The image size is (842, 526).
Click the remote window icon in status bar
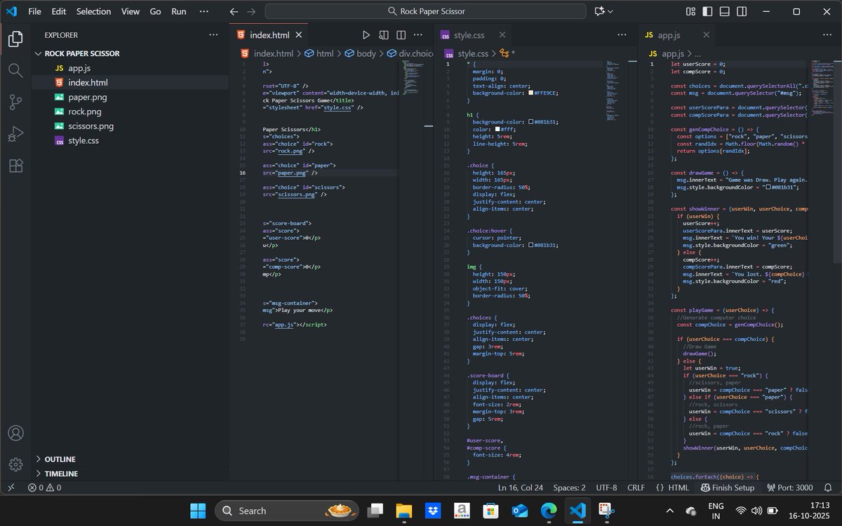[x=11, y=487]
